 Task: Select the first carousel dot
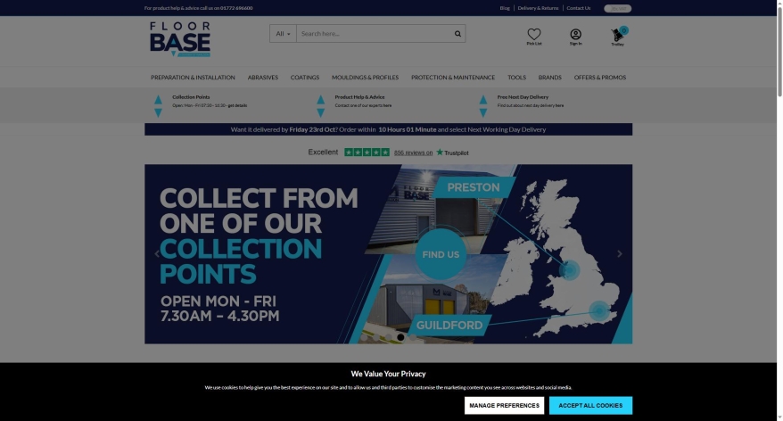pos(365,337)
